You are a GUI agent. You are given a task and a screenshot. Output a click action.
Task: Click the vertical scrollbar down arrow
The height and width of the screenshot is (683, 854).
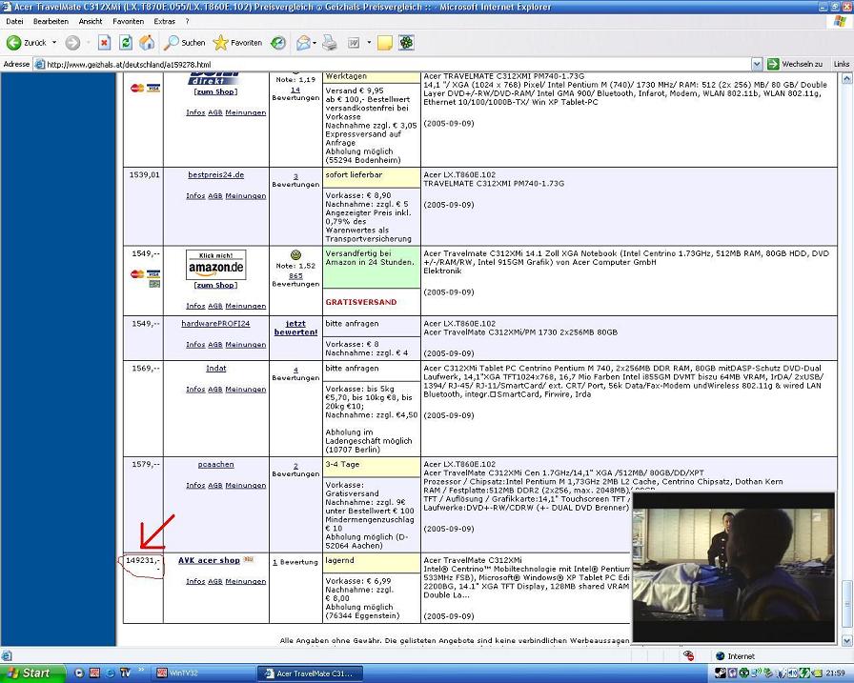coord(847,640)
